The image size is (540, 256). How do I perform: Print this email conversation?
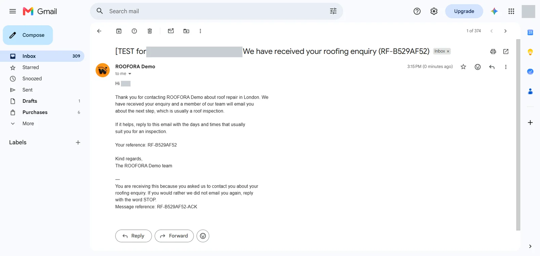click(x=493, y=52)
